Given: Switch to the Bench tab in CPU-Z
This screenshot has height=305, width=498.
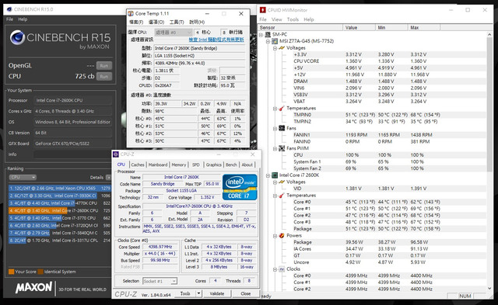Looking at the screenshot, I should pyautogui.click(x=231, y=165).
